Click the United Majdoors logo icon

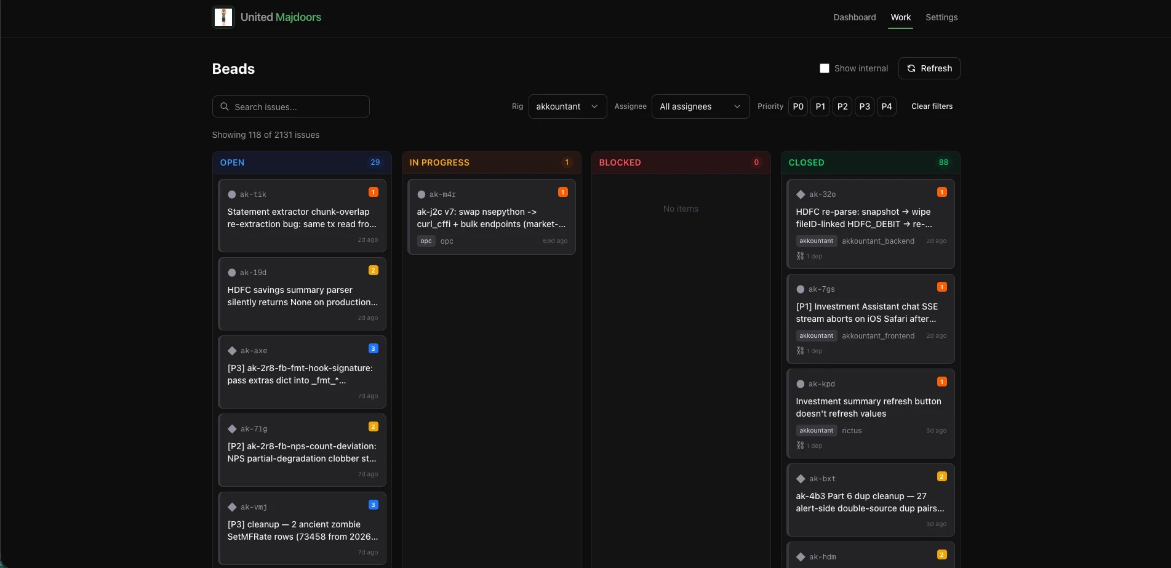223,17
